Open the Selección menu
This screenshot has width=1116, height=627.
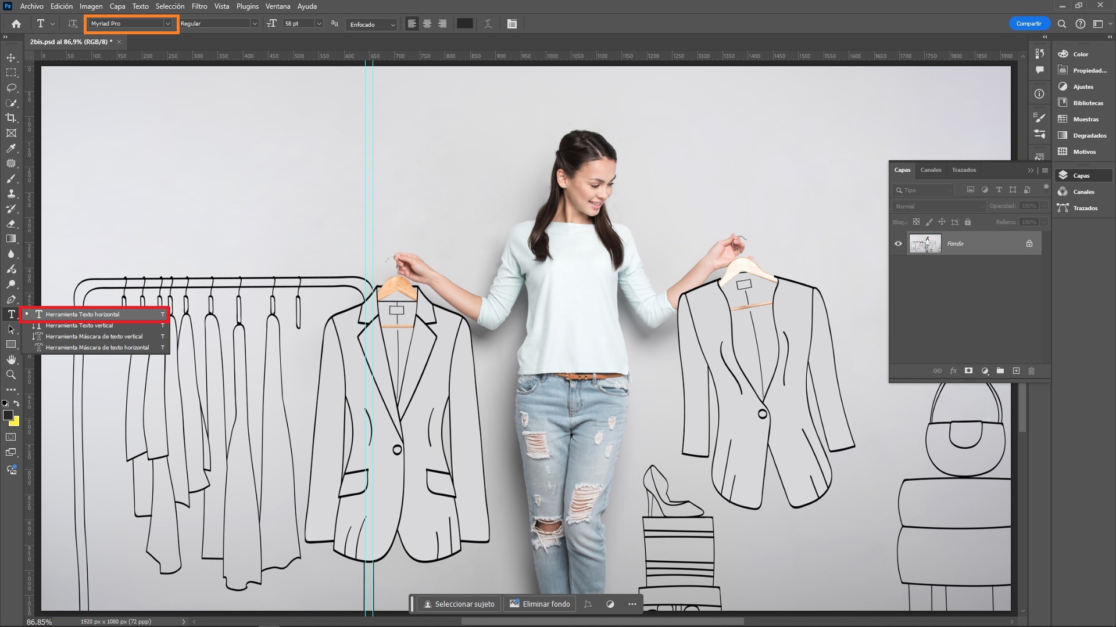tap(170, 6)
